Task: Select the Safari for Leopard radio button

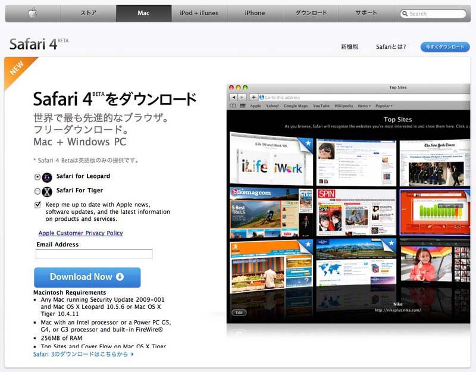Action: tap(37, 177)
